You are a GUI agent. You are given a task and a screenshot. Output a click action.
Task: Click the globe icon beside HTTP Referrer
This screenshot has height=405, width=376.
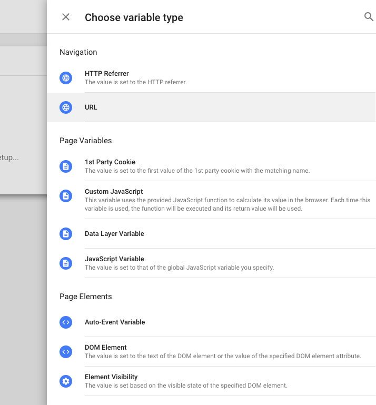click(x=66, y=78)
